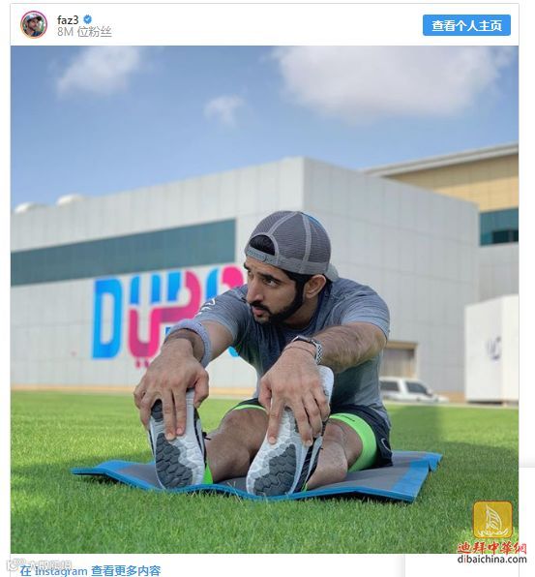Image resolution: width=535 pixels, height=577 pixels.
Task: Click the gray wristband on the arm
Action: coord(196,337)
